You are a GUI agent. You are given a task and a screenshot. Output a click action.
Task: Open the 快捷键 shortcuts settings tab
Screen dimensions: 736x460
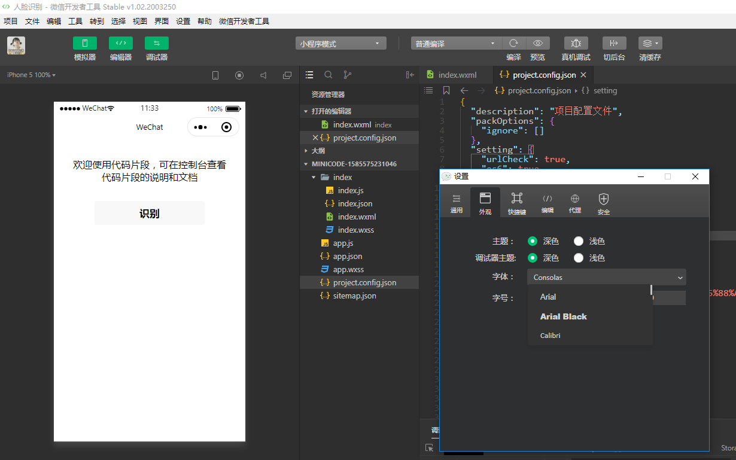(517, 203)
